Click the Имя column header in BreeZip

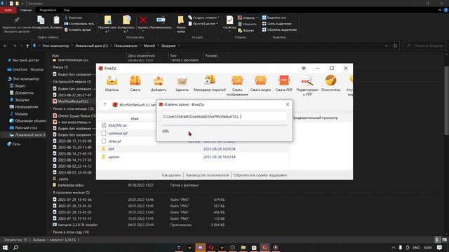point(135,118)
